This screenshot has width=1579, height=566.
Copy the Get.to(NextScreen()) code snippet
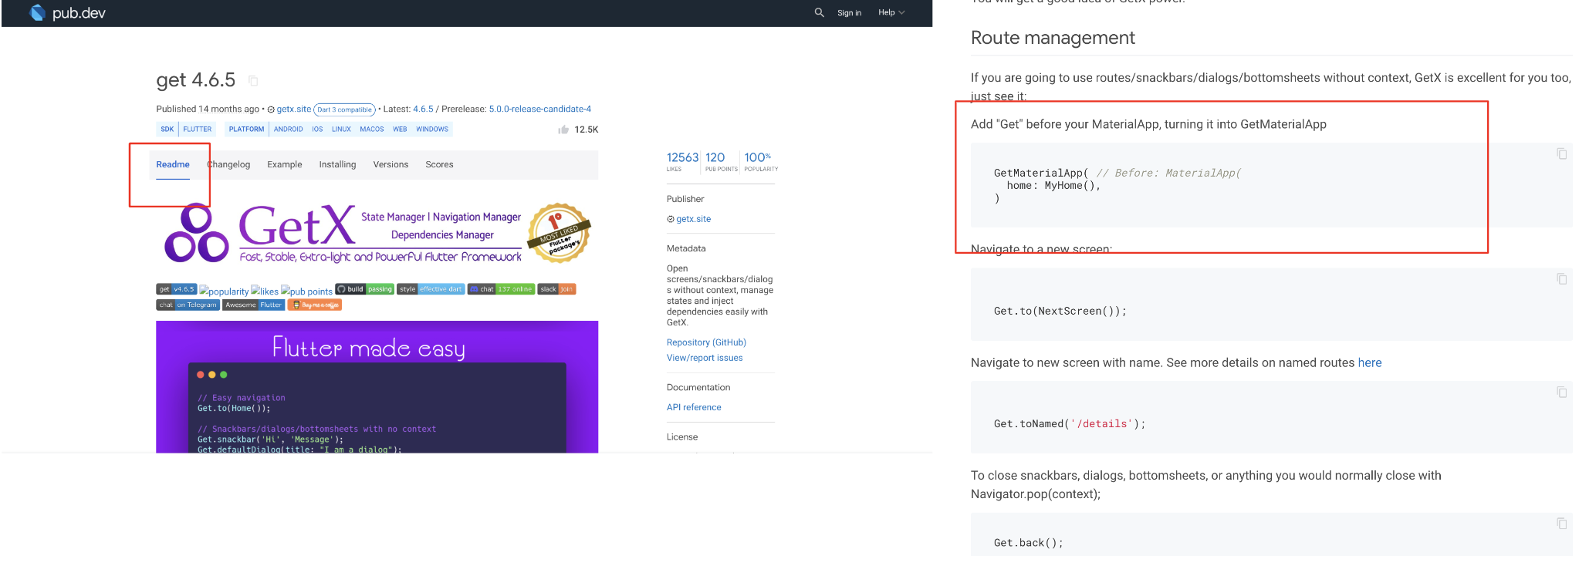(1561, 278)
